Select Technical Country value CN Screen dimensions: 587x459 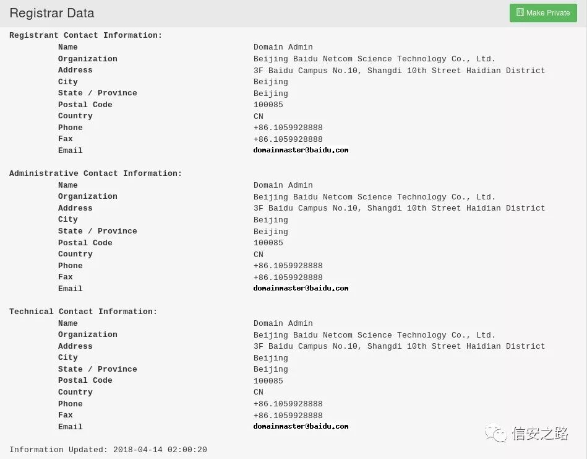(x=259, y=392)
